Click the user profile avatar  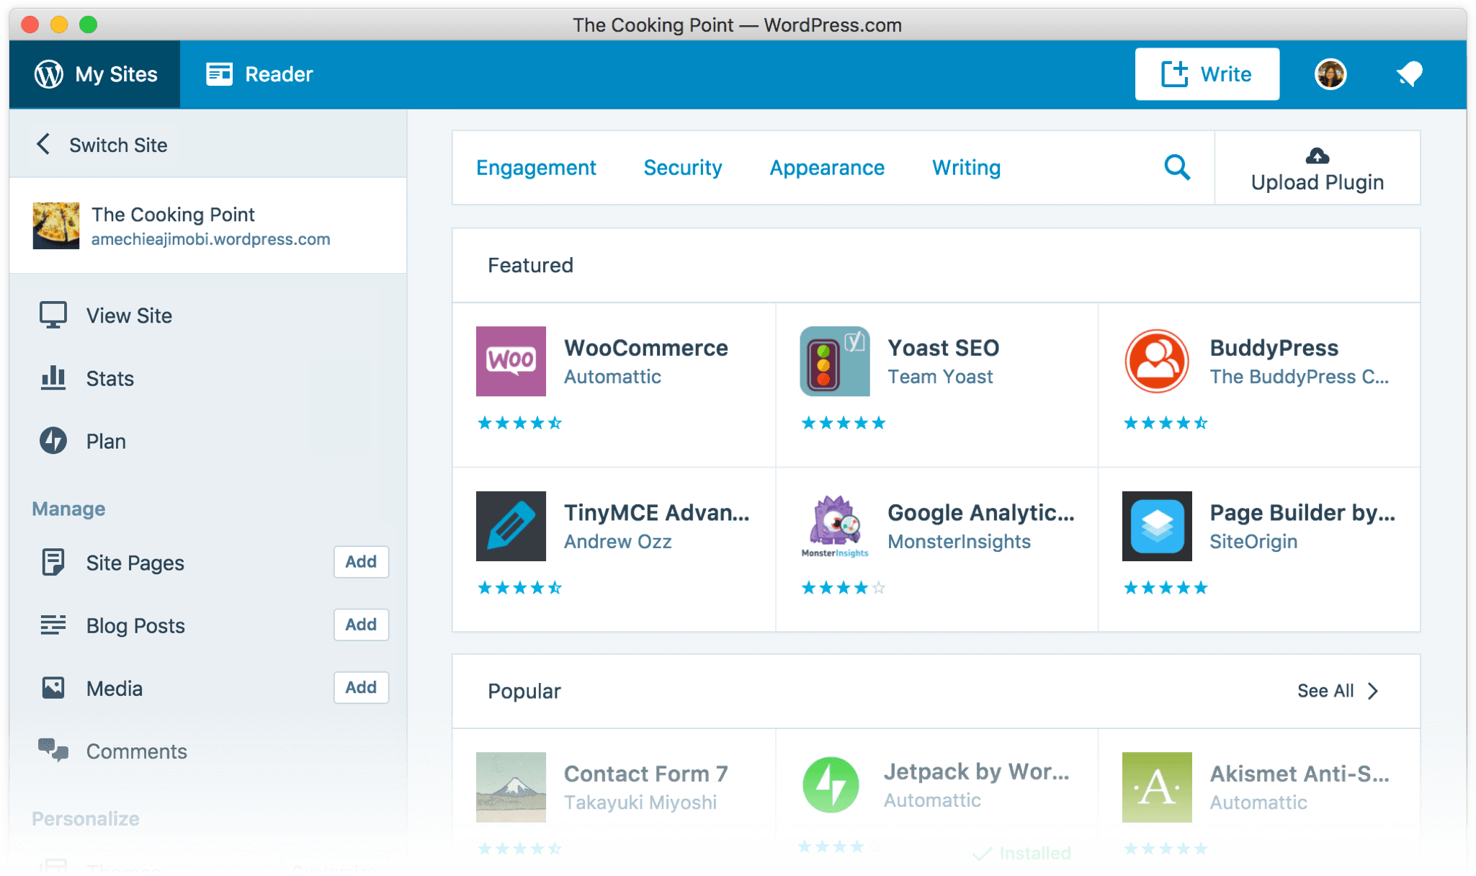click(1330, 74)
